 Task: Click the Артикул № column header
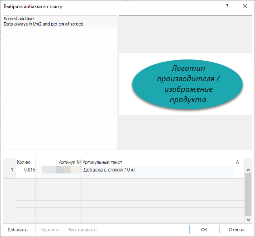coord(59,162)
